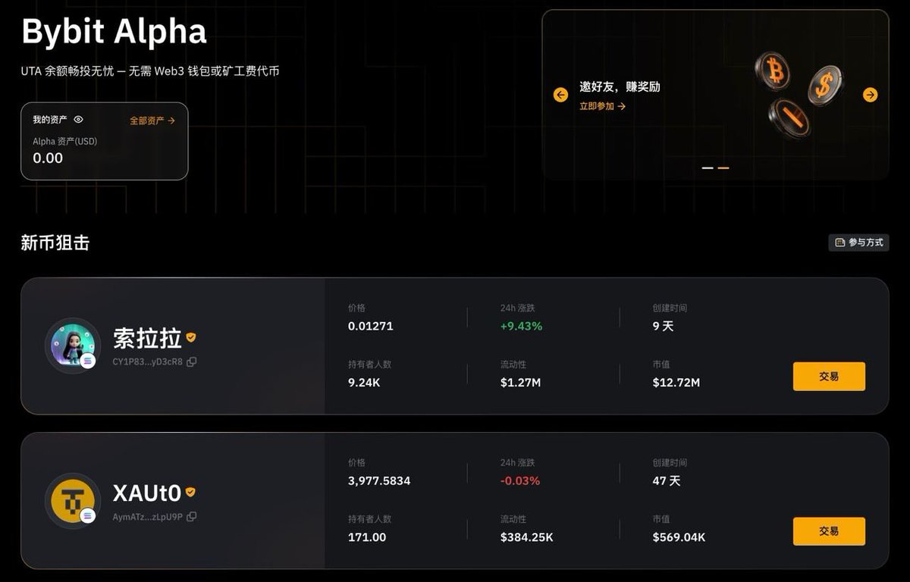
Task: Click previous banner arrow
Action: [560, 95]
